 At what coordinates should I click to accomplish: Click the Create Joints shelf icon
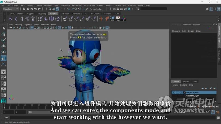[x=16, y=19]
